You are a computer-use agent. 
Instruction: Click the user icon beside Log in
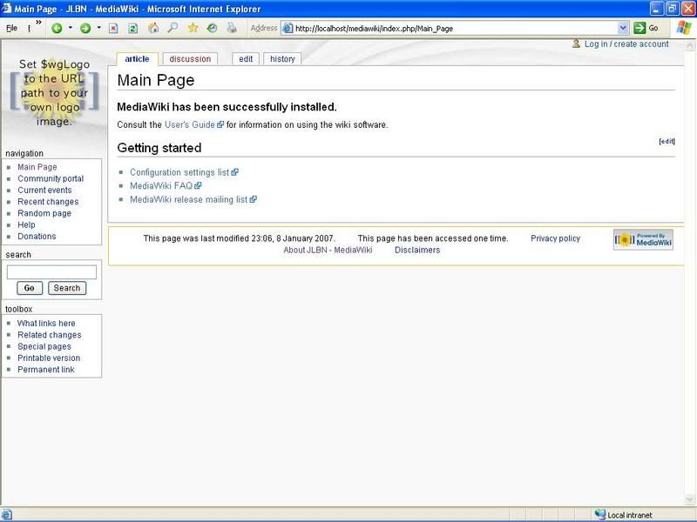[x=576, y=43]
